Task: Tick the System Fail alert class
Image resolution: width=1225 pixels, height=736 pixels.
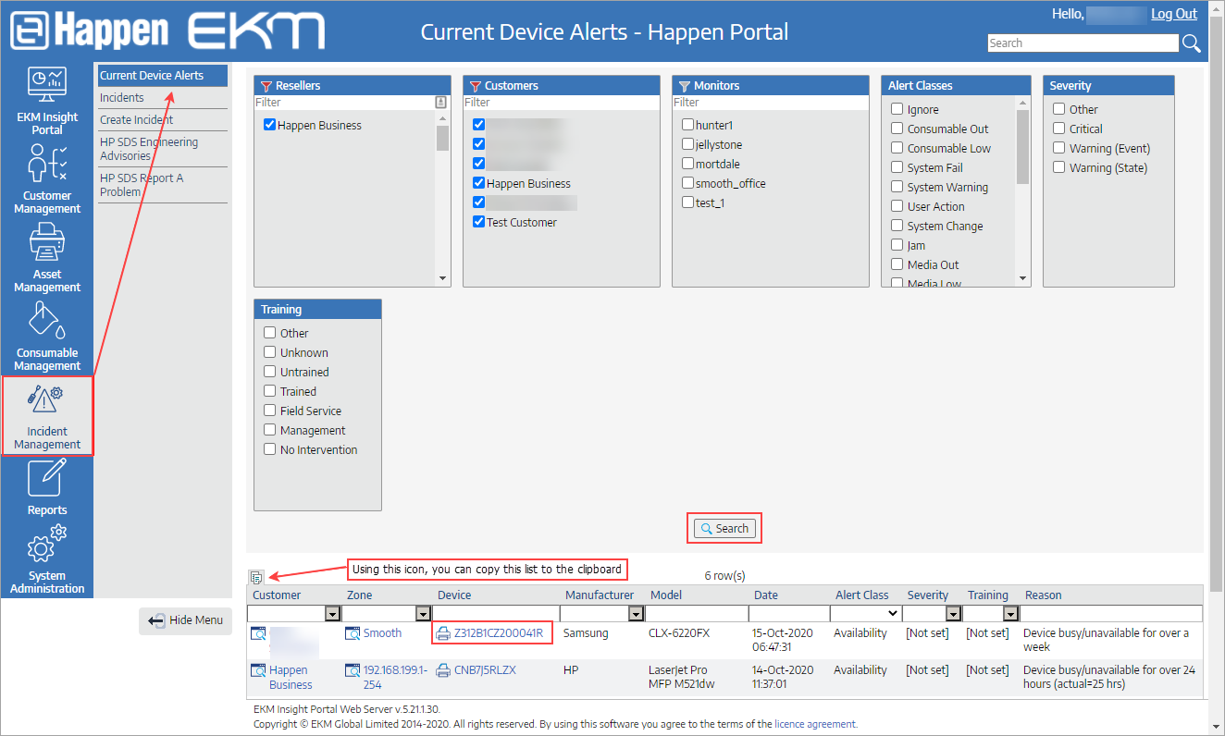Action: (897, 167)
